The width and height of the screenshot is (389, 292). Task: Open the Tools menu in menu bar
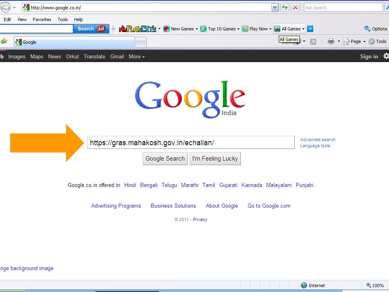(x=63, y=19)
